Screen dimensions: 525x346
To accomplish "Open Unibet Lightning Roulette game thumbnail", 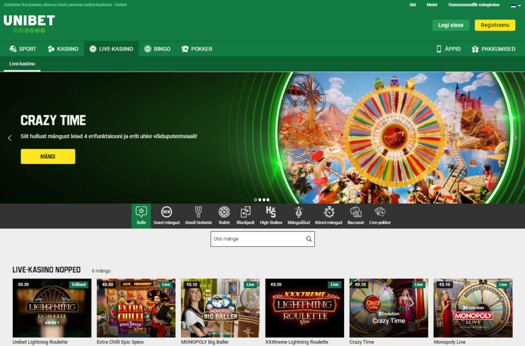I will [52, 308].
